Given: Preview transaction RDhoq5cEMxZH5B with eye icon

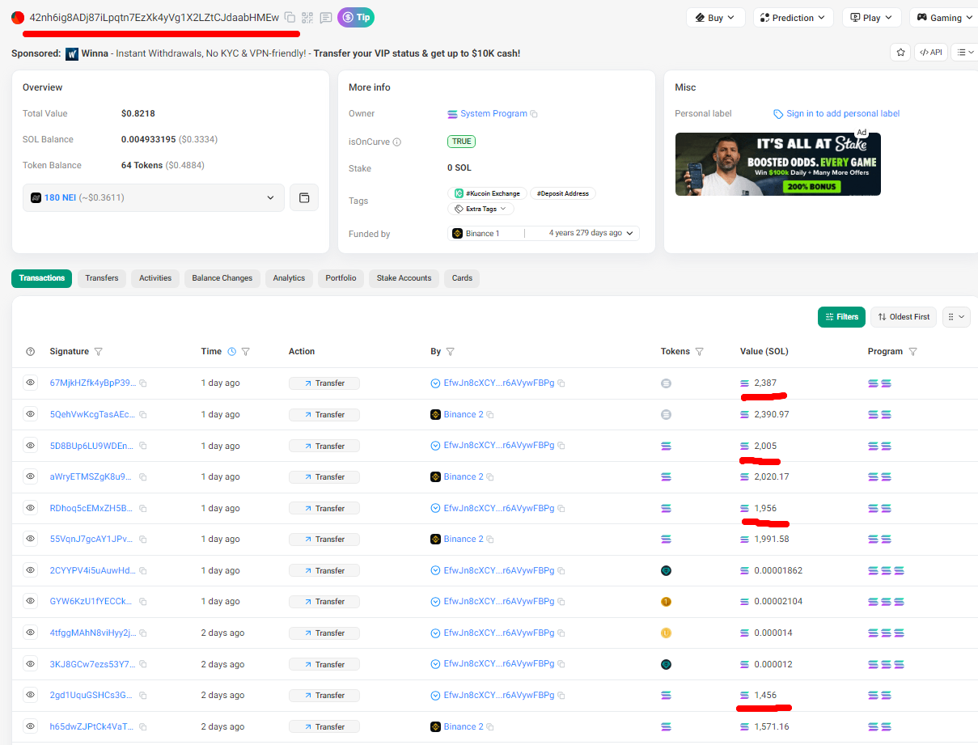Looking at the screenshot, I should (31, 508).
